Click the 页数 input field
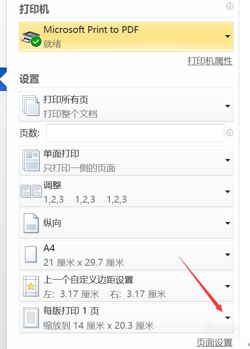 (x=135, y=133)
